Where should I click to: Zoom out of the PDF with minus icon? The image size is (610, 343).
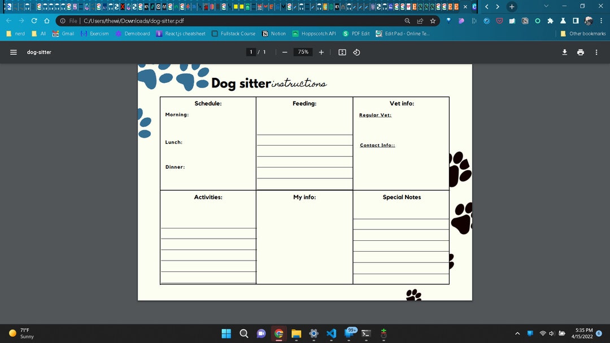coord(285,52)
